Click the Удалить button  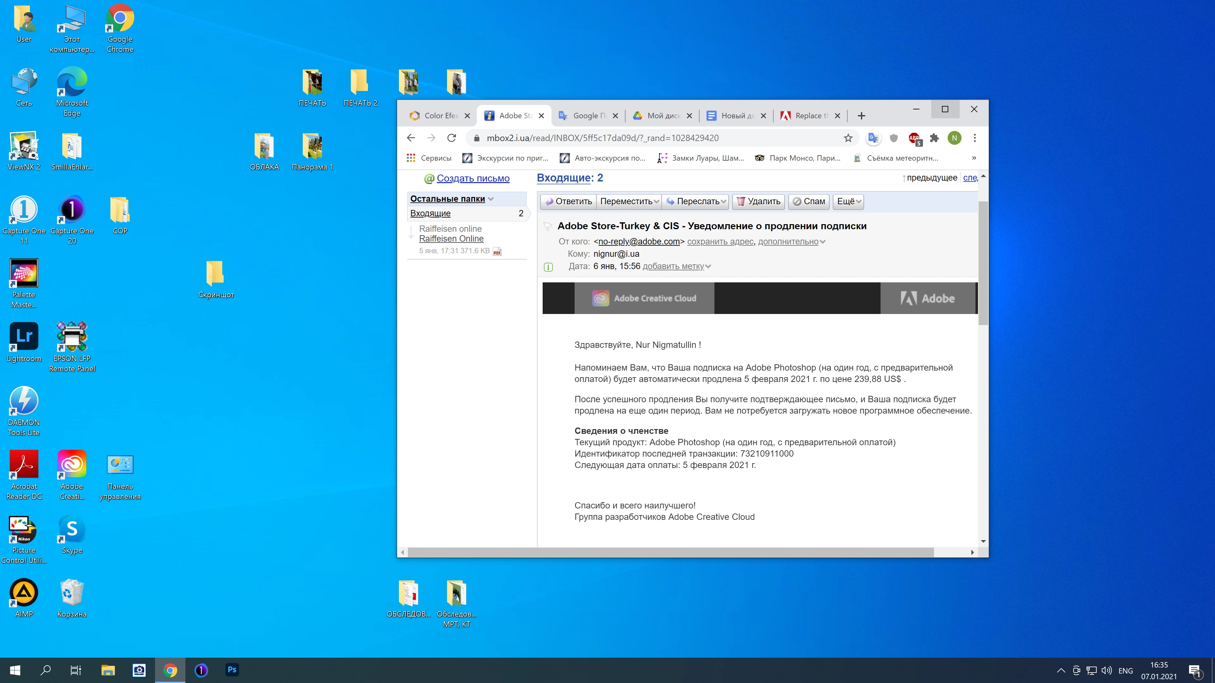pos(758,201)
